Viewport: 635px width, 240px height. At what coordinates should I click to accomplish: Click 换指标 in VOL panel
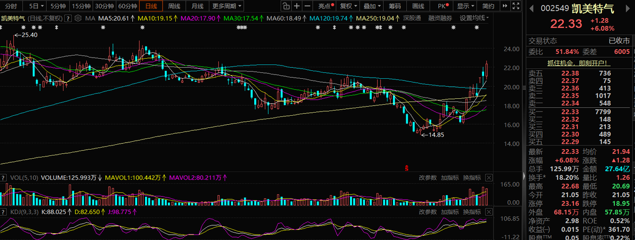click(x=472, y=178)
